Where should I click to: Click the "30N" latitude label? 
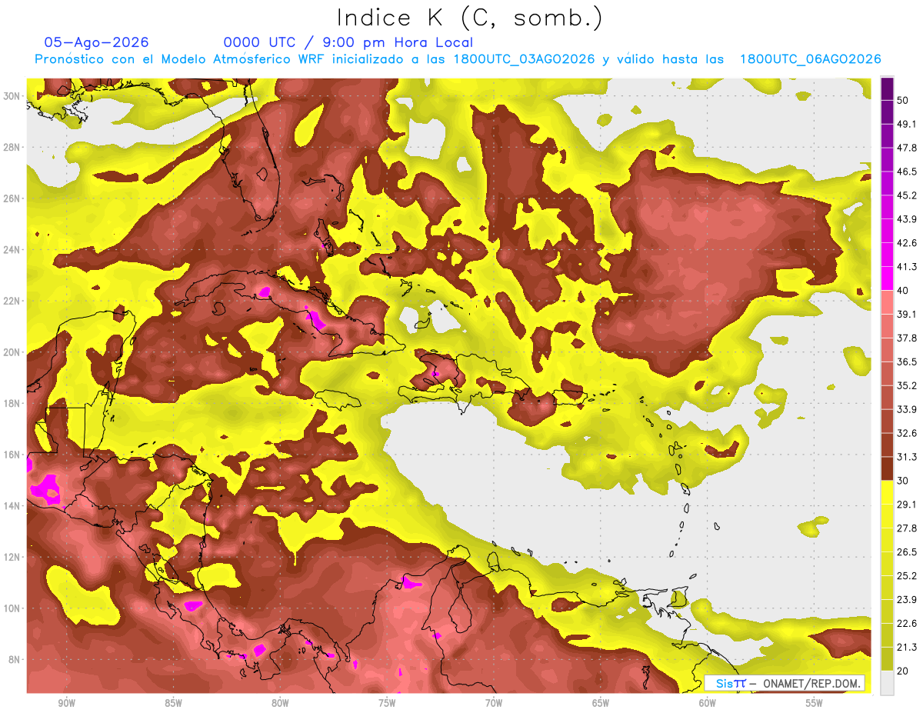click(x=12, y=96)
